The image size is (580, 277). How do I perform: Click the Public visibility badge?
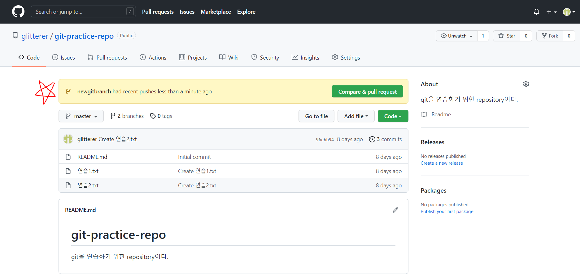[126, 36]
